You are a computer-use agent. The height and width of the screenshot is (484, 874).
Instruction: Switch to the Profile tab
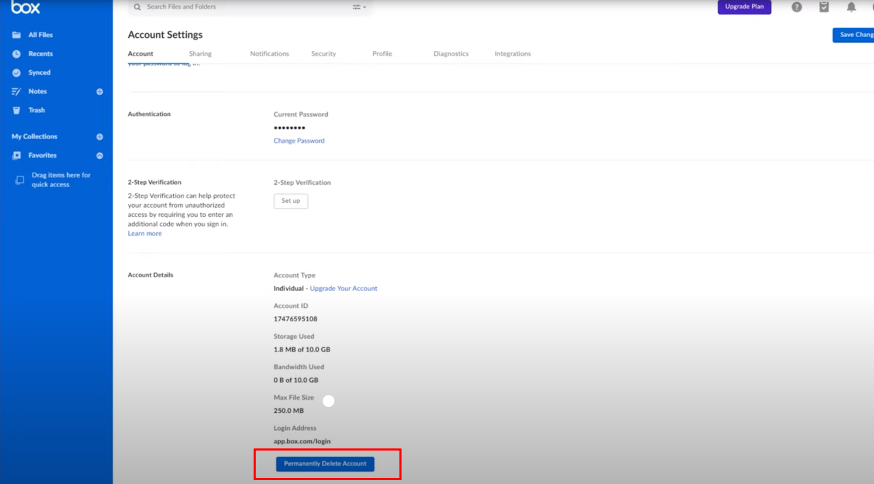(382, 54)
